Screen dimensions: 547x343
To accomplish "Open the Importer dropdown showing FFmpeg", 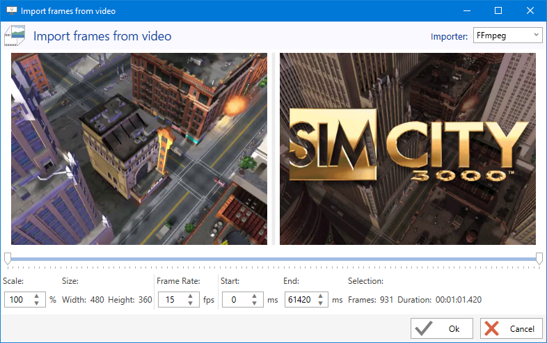I will tap(507, 35).
